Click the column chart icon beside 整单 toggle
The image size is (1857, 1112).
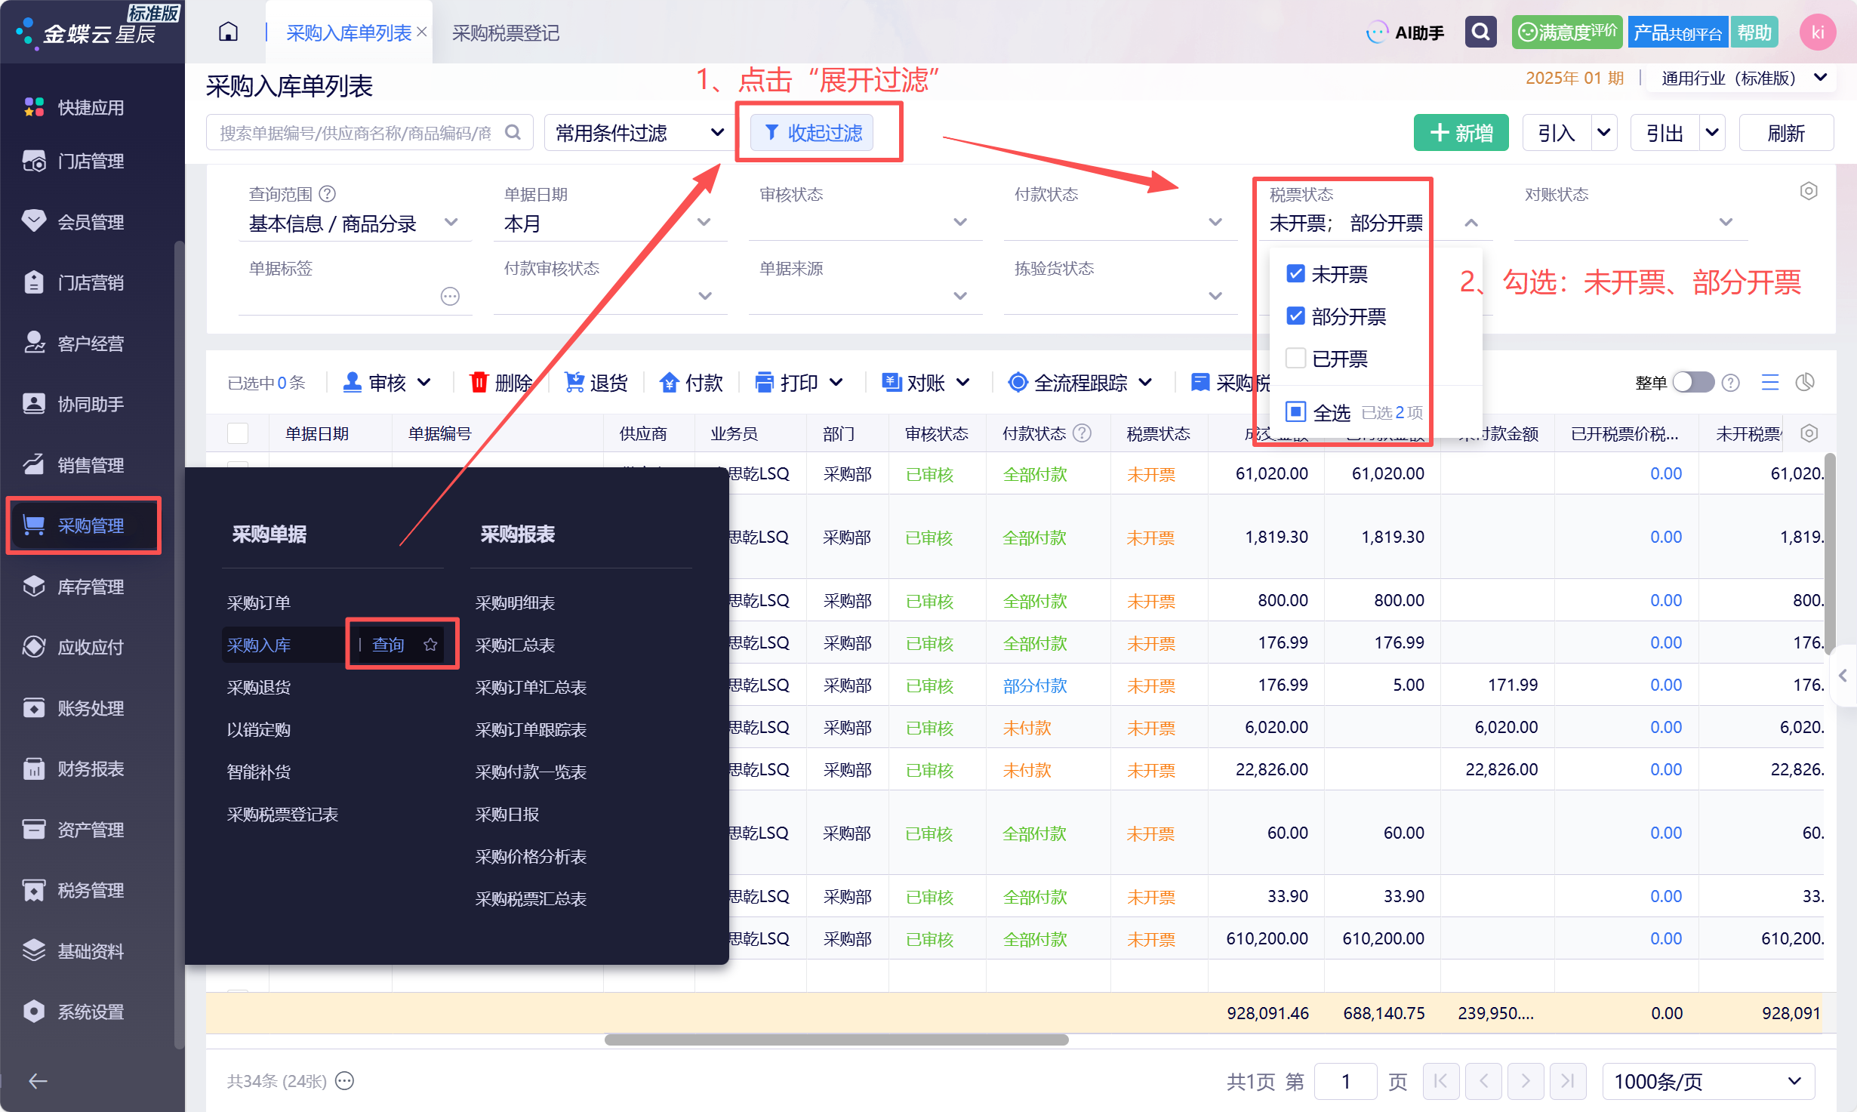[x=1805, y=383]
